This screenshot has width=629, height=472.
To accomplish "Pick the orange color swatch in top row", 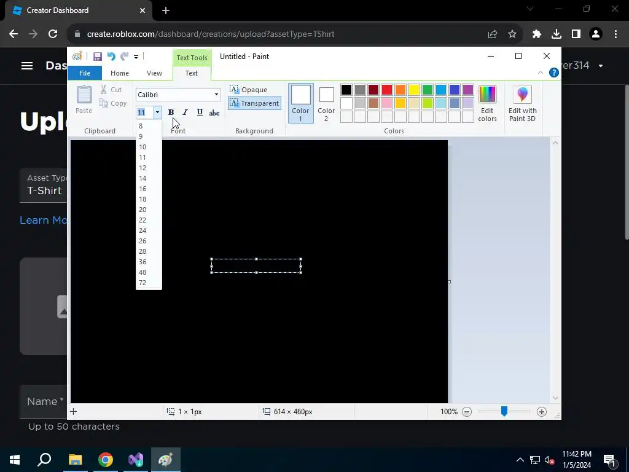I will tap(400, 90).
